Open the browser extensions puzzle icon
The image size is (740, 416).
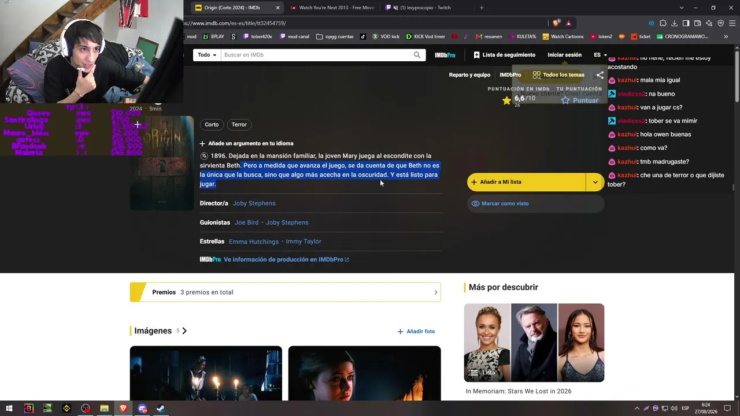tap(663, 23)
